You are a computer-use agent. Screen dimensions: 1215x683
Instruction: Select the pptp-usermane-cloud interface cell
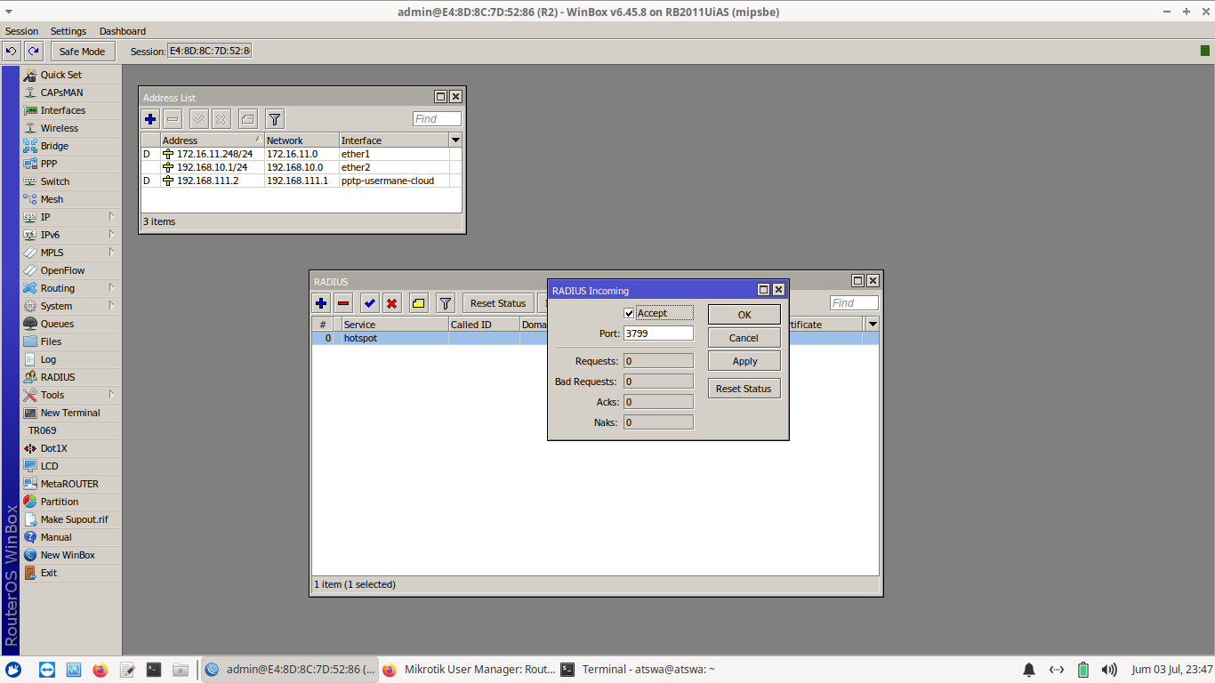coord(394,181)
